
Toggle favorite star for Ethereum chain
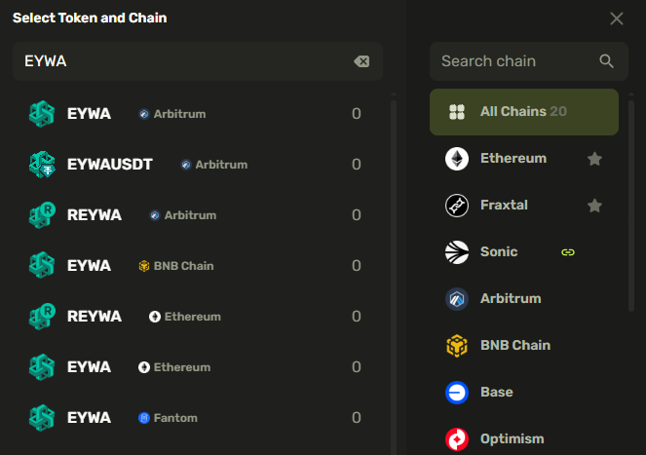[594, 159]
